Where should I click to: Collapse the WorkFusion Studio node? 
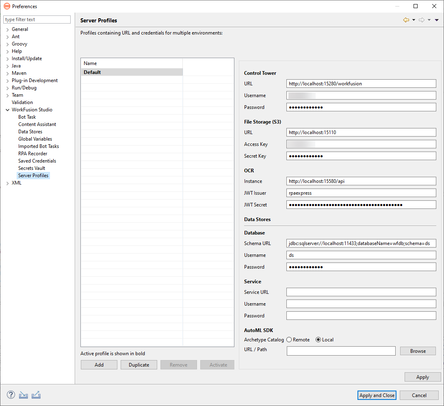point(8,110)
